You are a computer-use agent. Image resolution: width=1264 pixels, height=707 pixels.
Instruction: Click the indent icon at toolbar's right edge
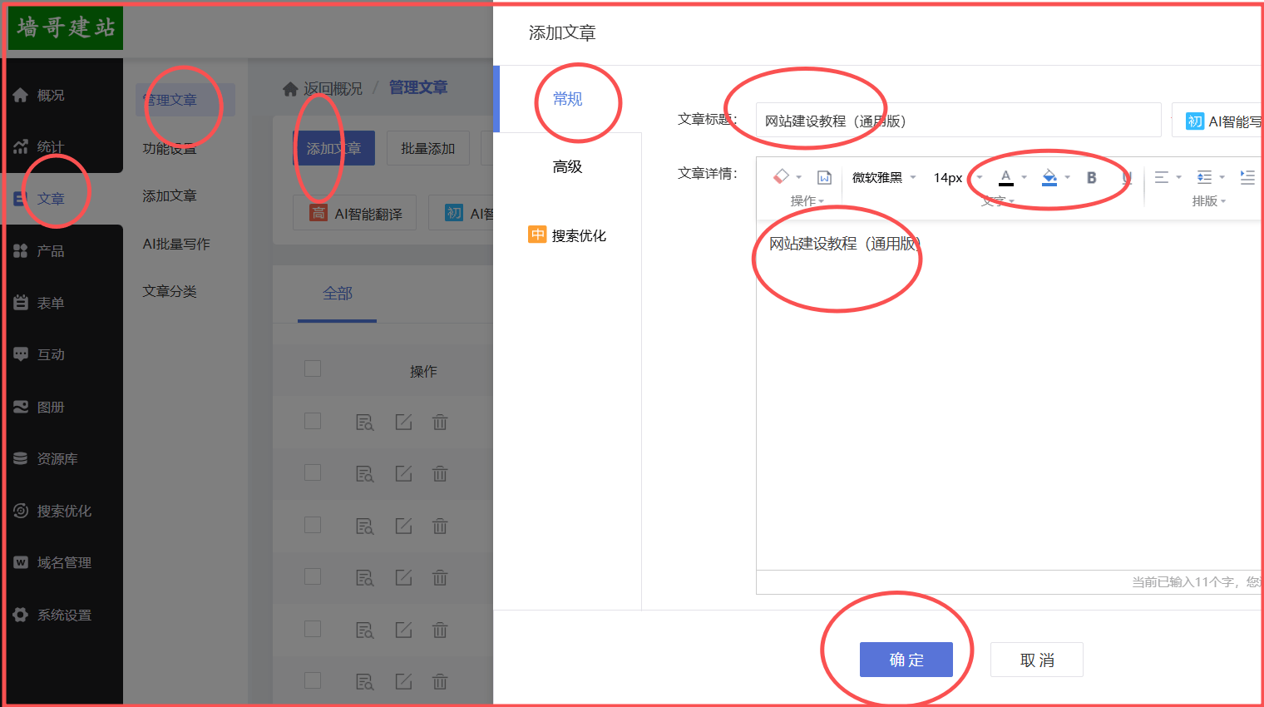(x=1247, y=177)
